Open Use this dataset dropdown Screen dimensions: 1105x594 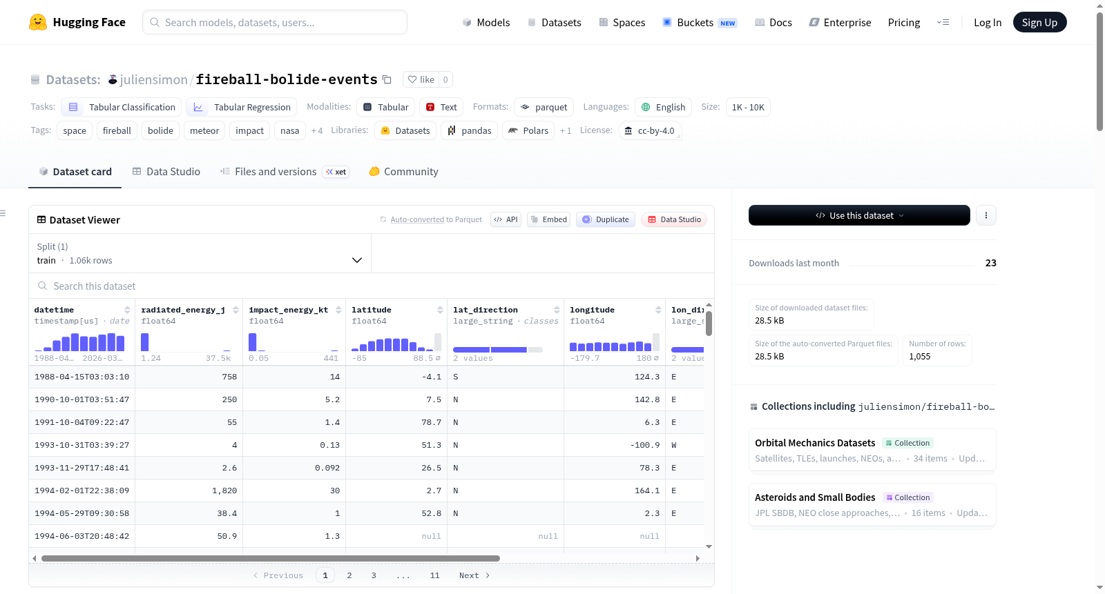tap(859, 215)
